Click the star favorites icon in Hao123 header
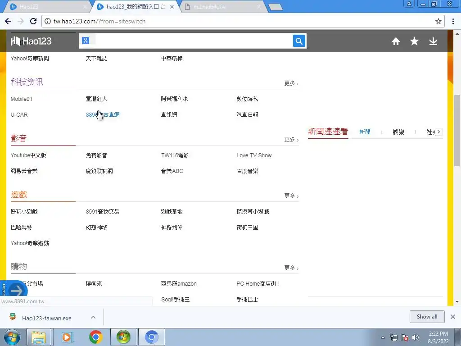461x346 pixels. click(x=414, y=41)
